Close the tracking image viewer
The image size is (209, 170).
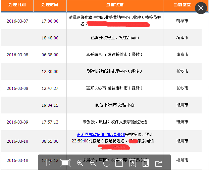(x=201, y=8)
